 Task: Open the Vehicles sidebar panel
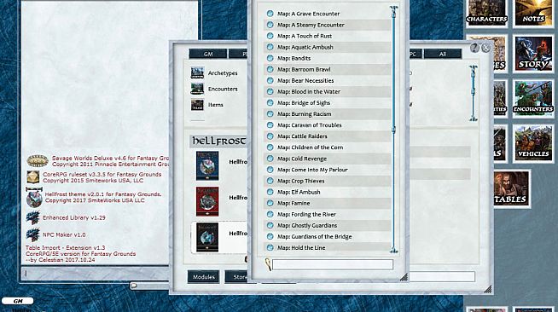click(x=533, y=143)
